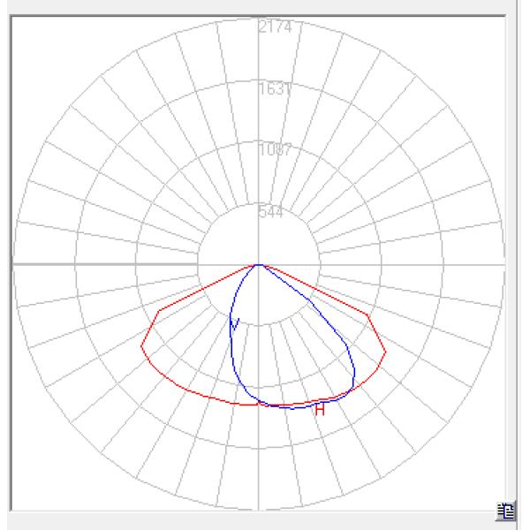Click the vertical axis between 1631 and 1087

coord(258,119)
